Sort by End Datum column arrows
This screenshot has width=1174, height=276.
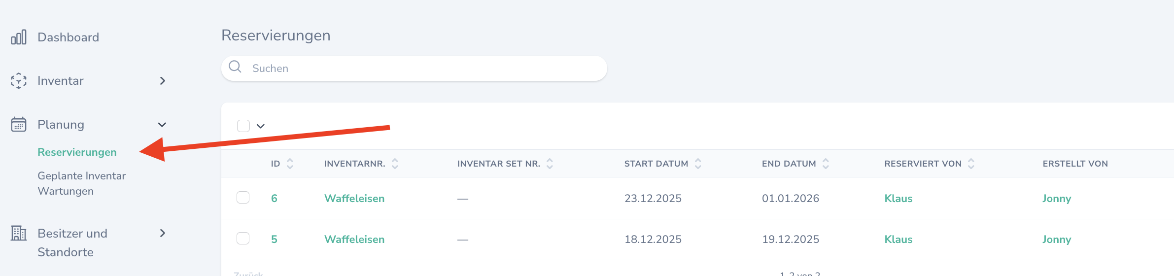(x=826, y=164)
